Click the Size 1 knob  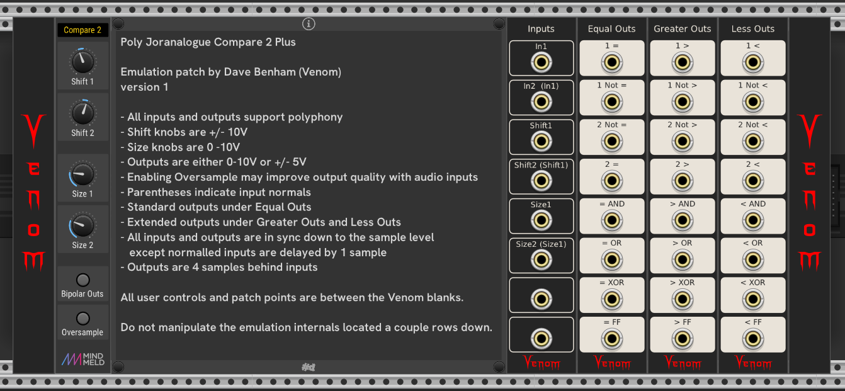[x=82, y=174]
